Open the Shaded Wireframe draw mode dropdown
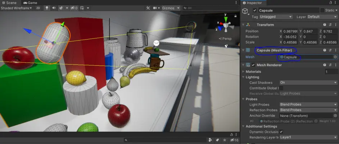This screenshot has width=339, height=144. [17, 8]
